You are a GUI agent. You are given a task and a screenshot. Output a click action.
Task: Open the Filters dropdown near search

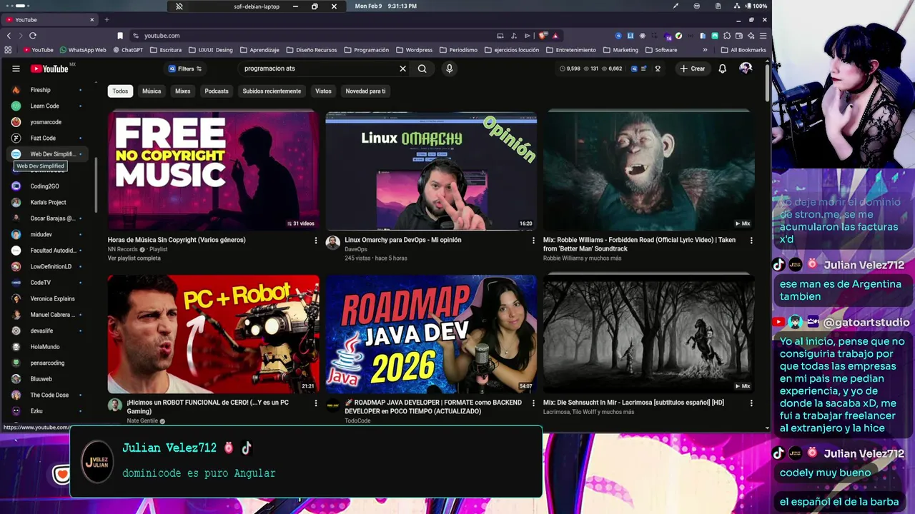[x=185, y=69]
